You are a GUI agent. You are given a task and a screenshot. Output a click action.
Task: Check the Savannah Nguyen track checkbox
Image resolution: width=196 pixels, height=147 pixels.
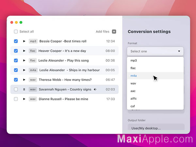pyautogui.click(x=16, y=89)
